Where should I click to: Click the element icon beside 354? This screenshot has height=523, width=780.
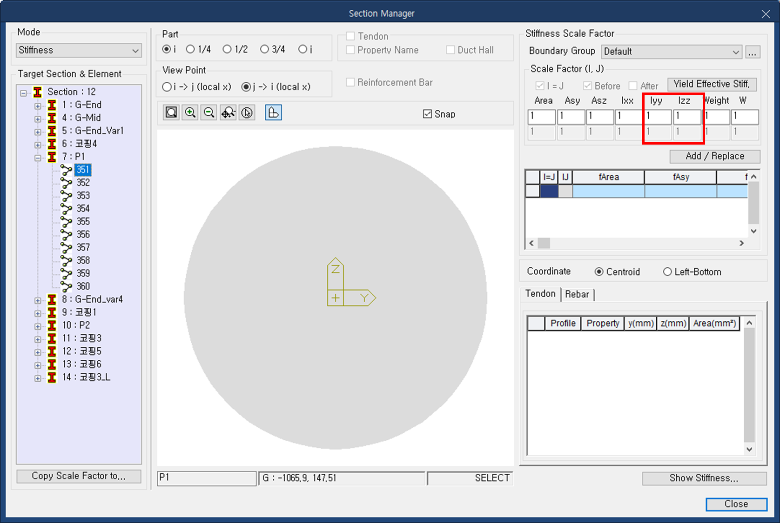67,209
